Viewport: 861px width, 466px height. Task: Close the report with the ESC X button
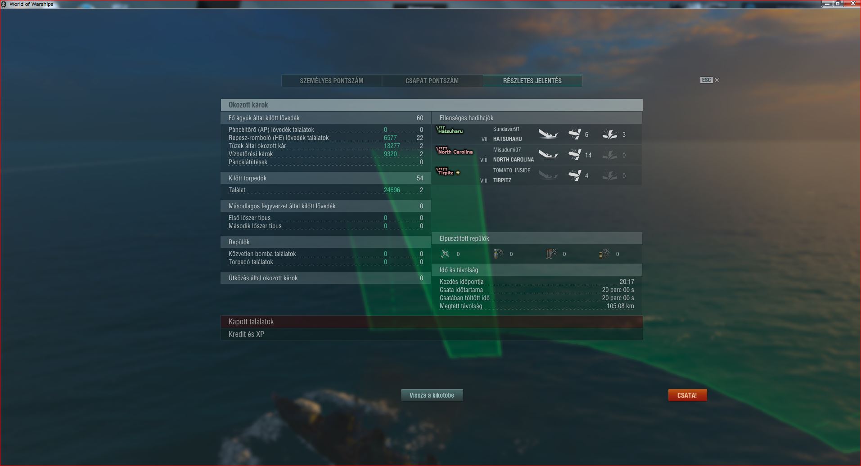coord(710,80)
